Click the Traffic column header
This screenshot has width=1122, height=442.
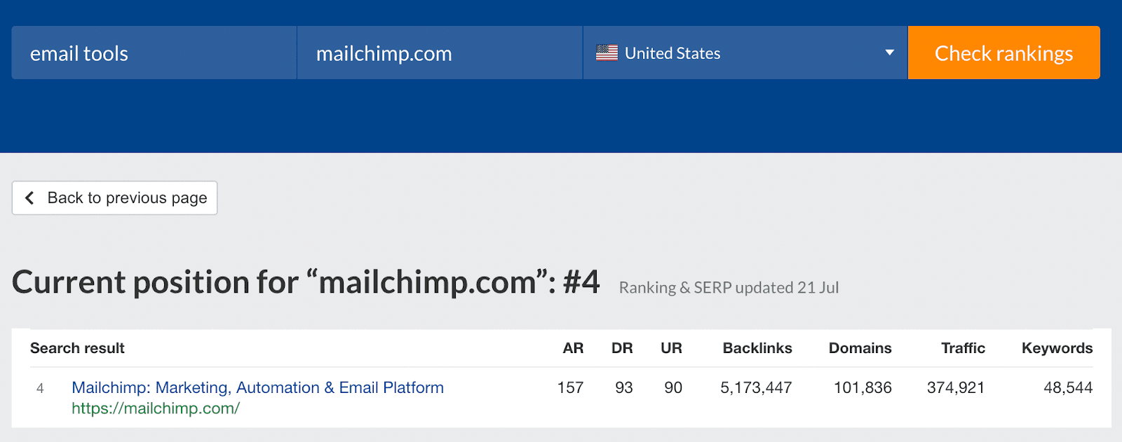tap(963, 348)
